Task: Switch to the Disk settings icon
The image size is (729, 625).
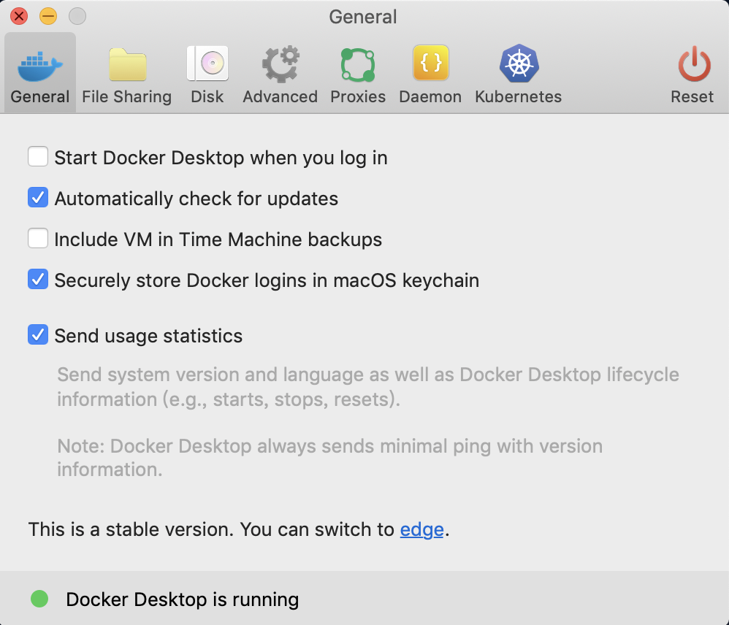Action: tap(207, 66)
